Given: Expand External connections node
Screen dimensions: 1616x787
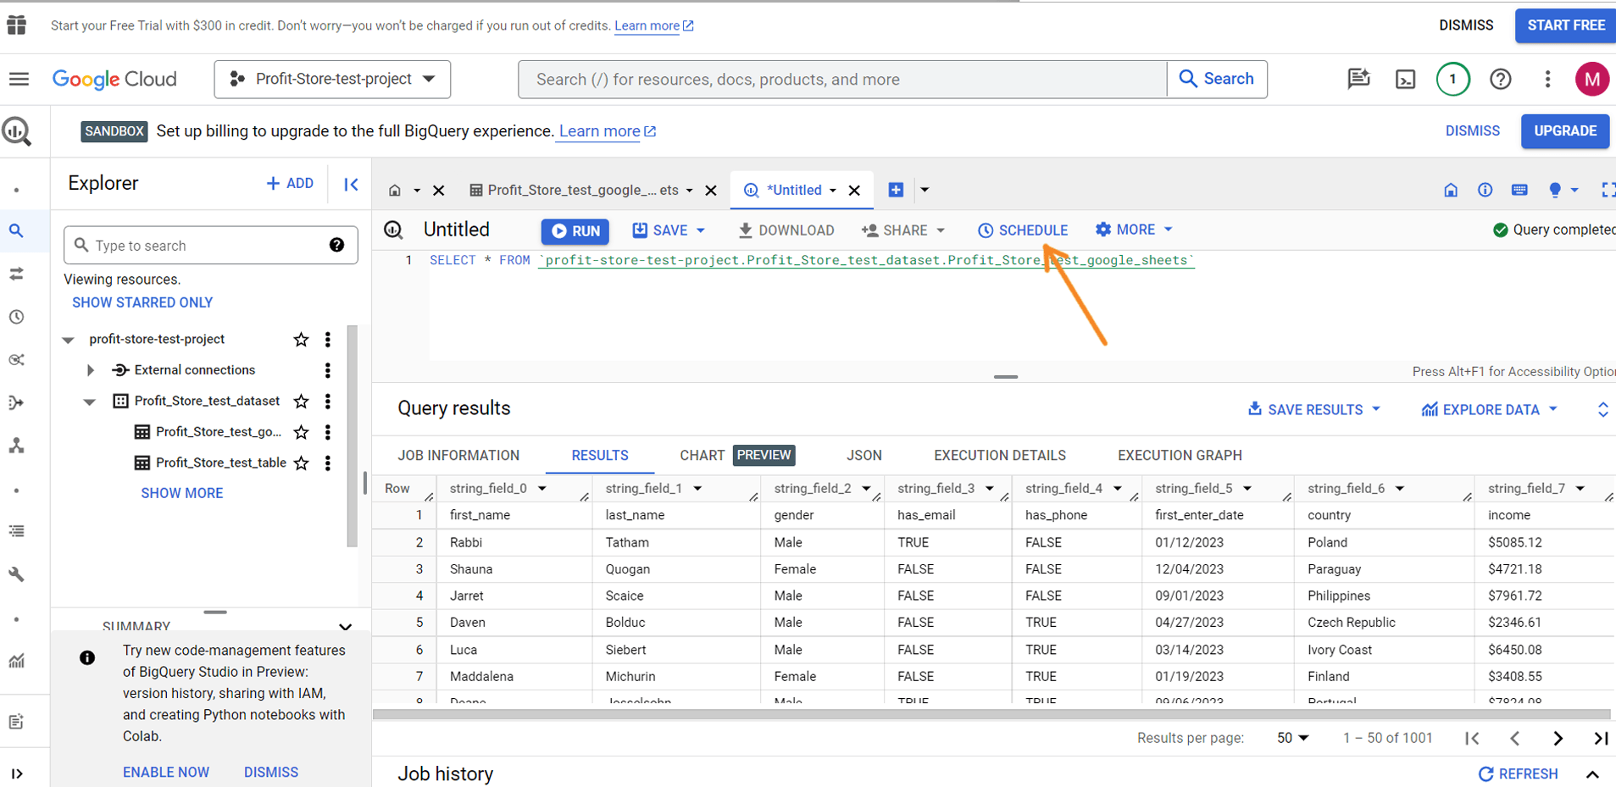Looking at the screenshot, I should point(90,370).
